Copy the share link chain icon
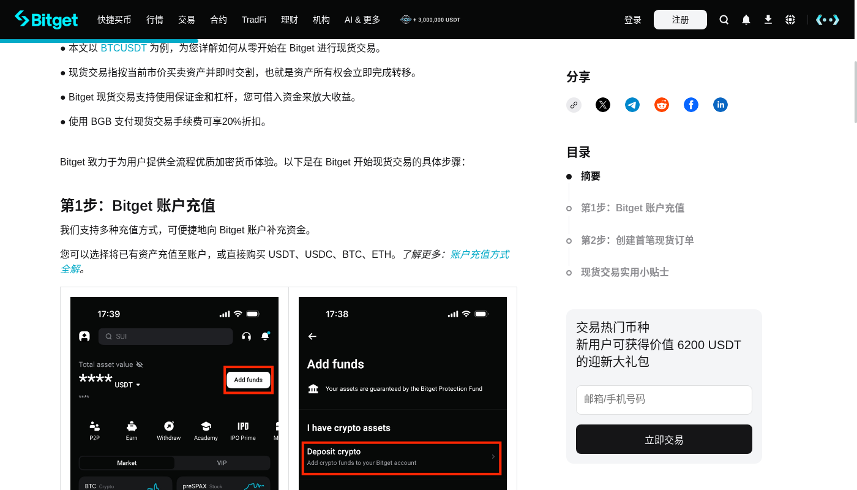Screen dimensions: 857x490 coord(574,105)
